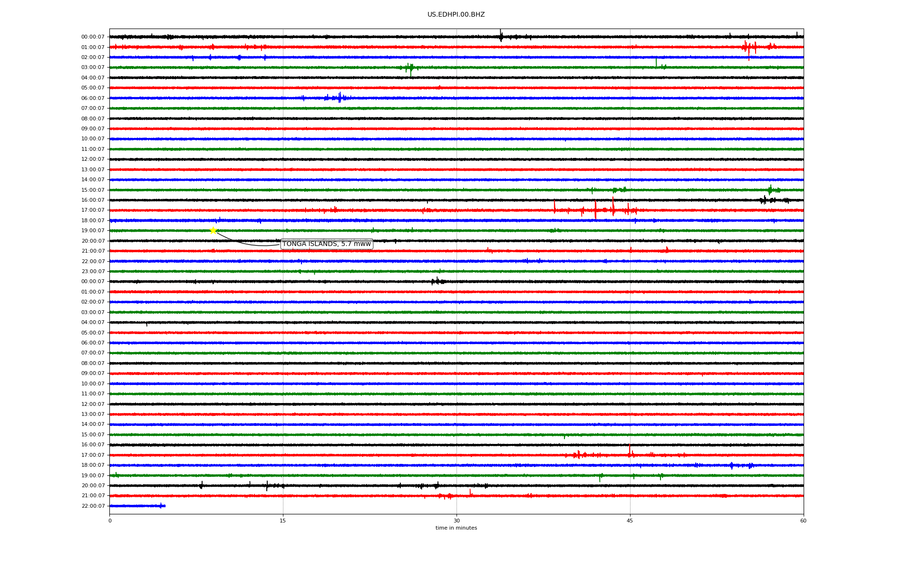
Task: Click the 19:00:07 label beside the star
Action: click(x=93, y=231)
